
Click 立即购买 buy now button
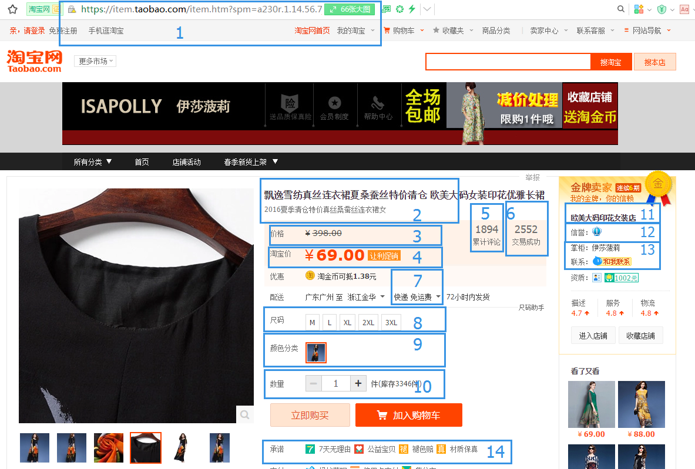point(310,415)
